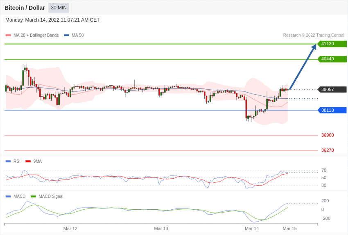
Task: Click the blue 38110 pivot price tag
Action: point(332,110)
